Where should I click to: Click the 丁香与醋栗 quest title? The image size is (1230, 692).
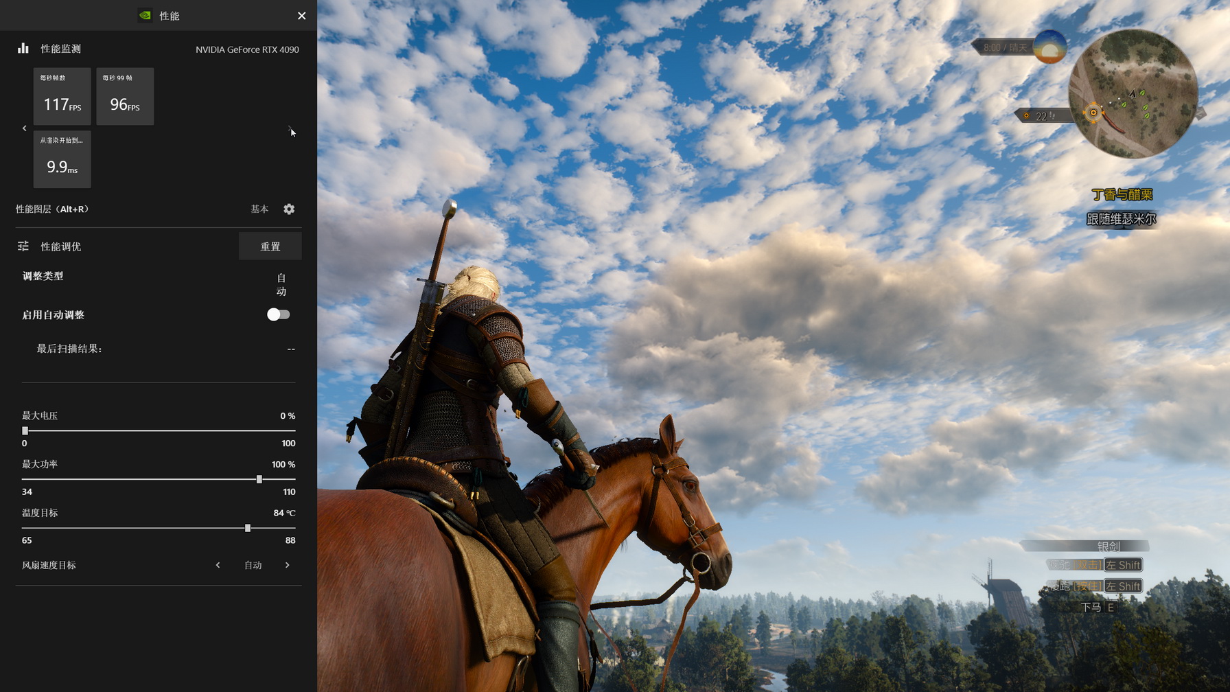coord(1122,195)
